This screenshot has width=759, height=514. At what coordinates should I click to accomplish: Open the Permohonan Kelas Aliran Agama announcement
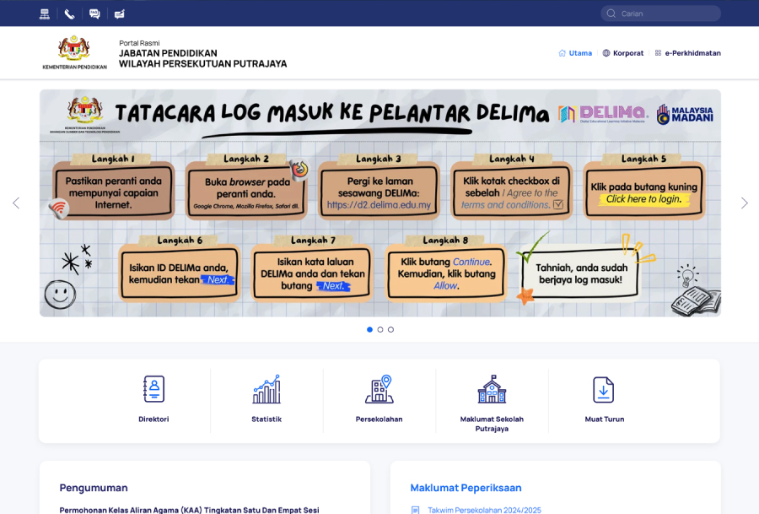click(189, 510)
